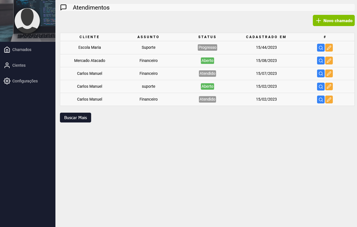The width and height of the screenshot is (357, 227).
Task: Open the Chamados home icon in sidebar
Action: point(7,50)
